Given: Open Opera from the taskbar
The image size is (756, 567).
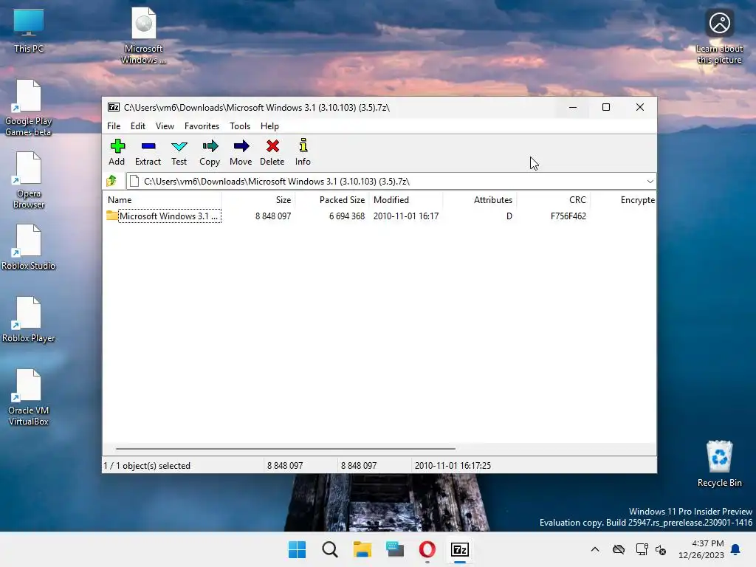Looking at the screenshot, I should [427, 549].
